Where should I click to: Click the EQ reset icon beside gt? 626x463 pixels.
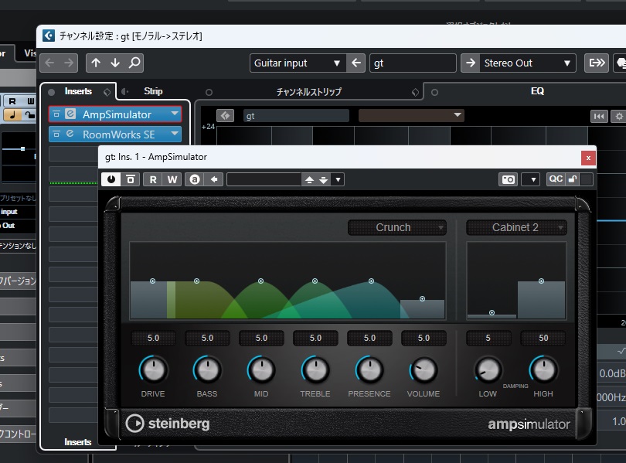tap(225, 116)
